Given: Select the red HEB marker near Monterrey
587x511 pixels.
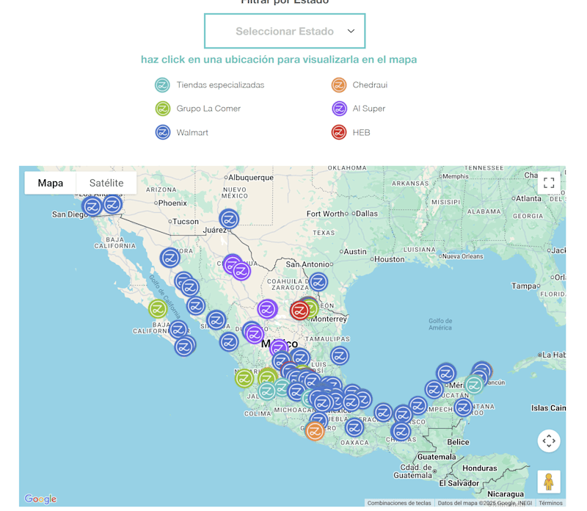Looking at the screenshot, I should (x=299, y=311).
